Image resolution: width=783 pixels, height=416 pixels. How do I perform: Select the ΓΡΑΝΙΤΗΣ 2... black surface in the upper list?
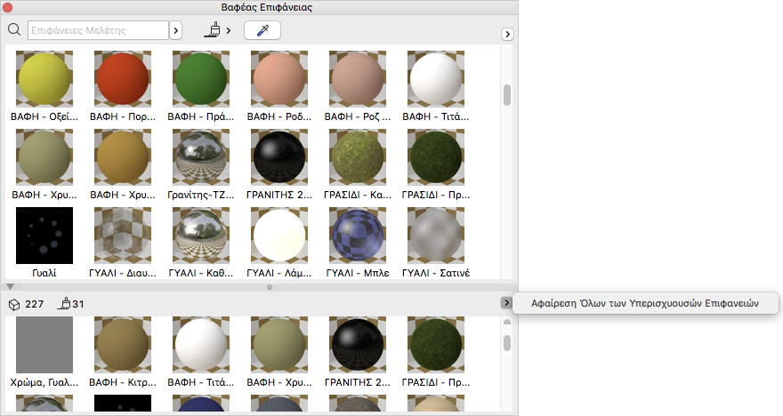tap(279, 157)
